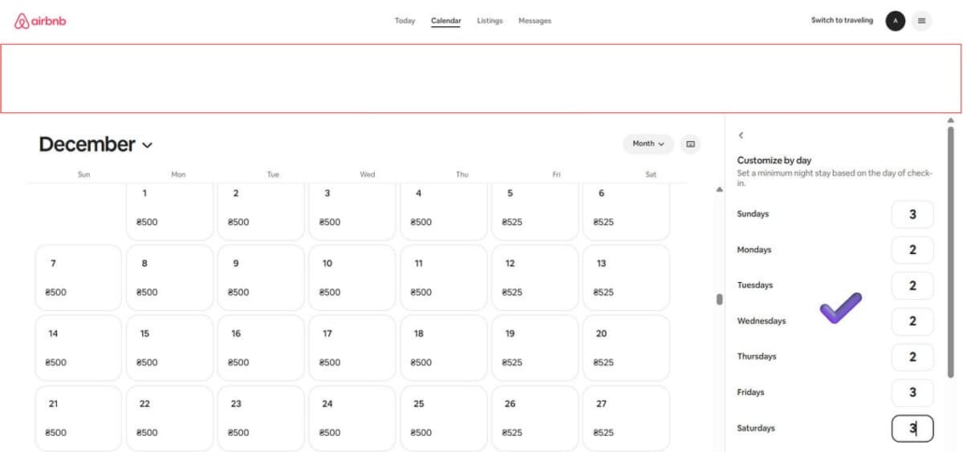
Task: Select December 8 on the calendar
Action: point(169,277)
